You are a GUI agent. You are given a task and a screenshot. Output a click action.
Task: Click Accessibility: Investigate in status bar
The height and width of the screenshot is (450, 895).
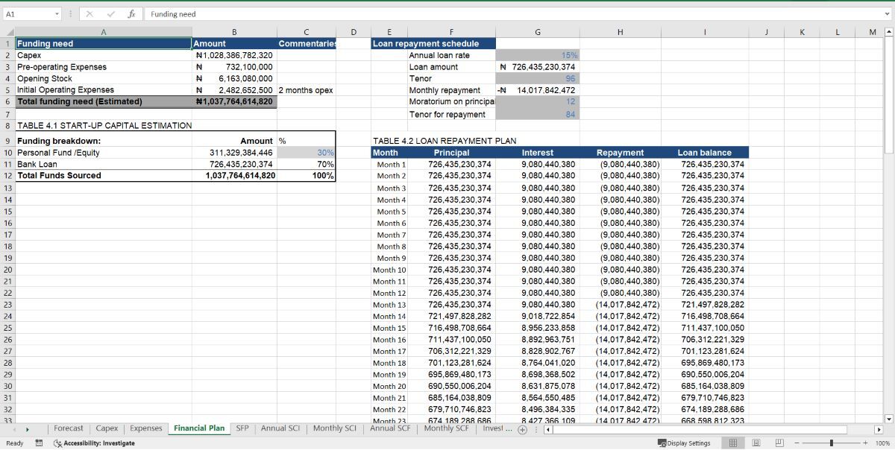pos(94,443)
